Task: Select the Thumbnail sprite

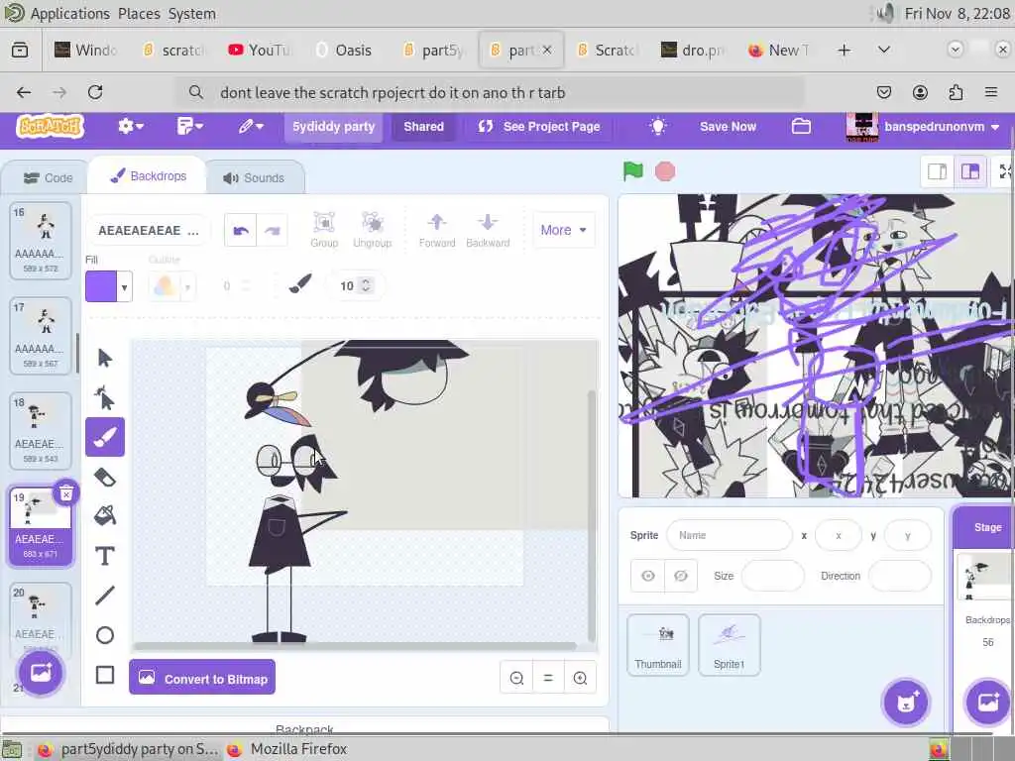Action: coord(658,645)
